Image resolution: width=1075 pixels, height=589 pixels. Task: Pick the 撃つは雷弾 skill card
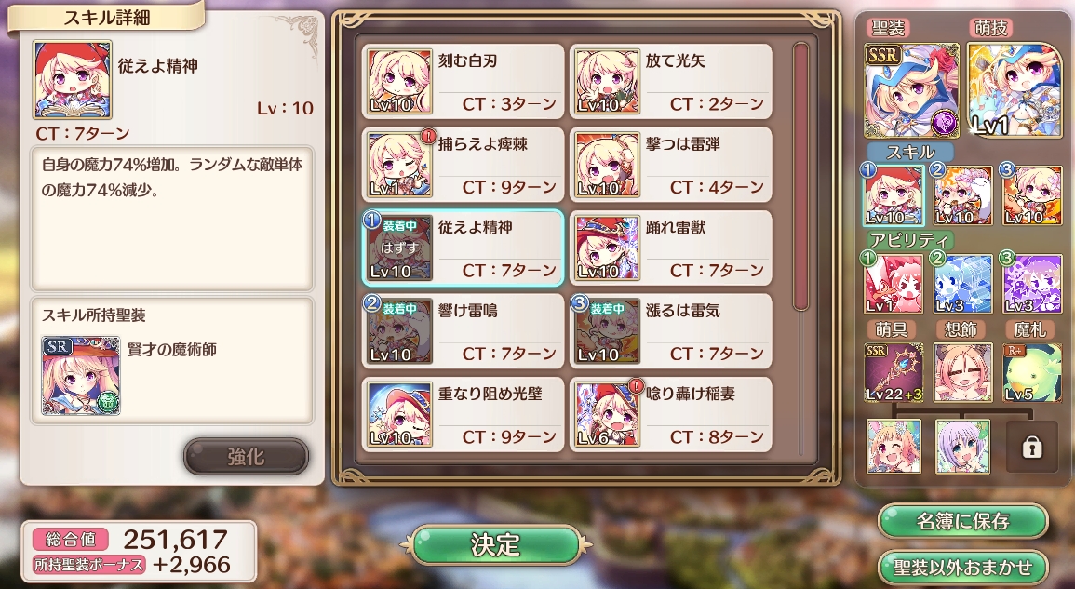coord(670,165)
